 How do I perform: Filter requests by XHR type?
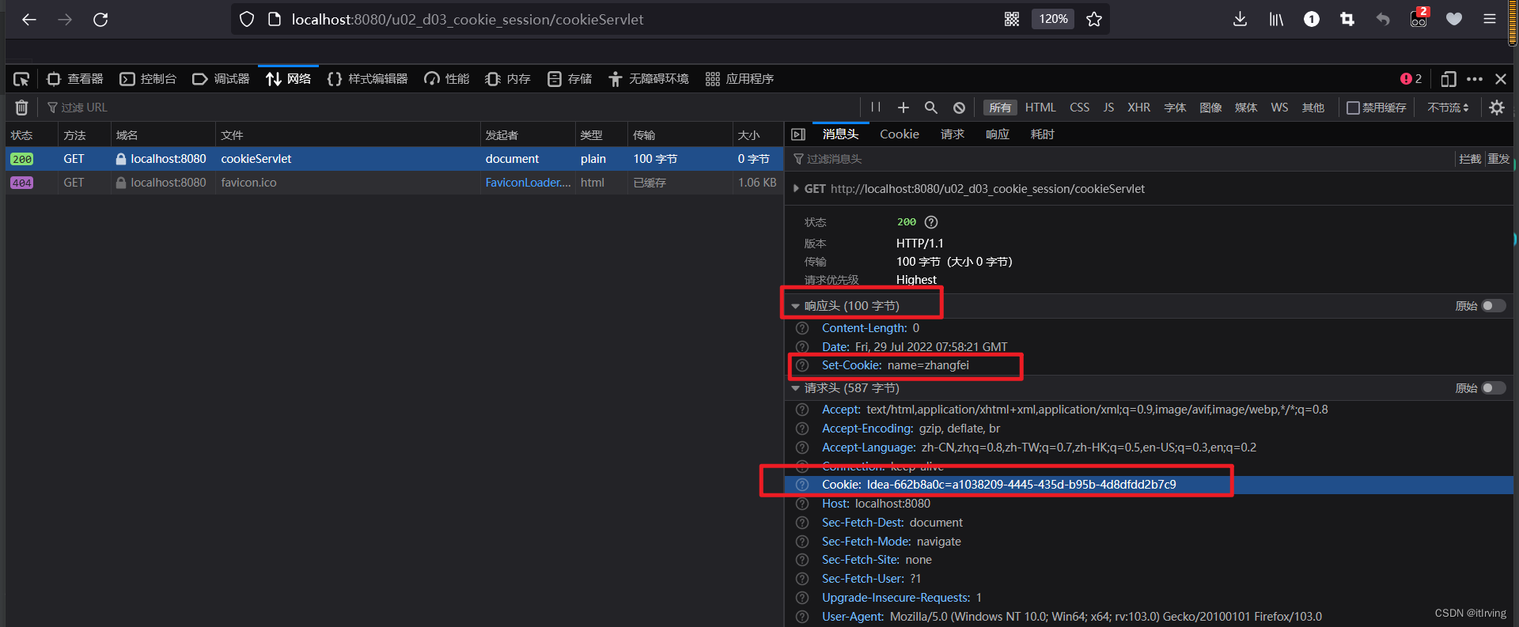[1138, 108]
